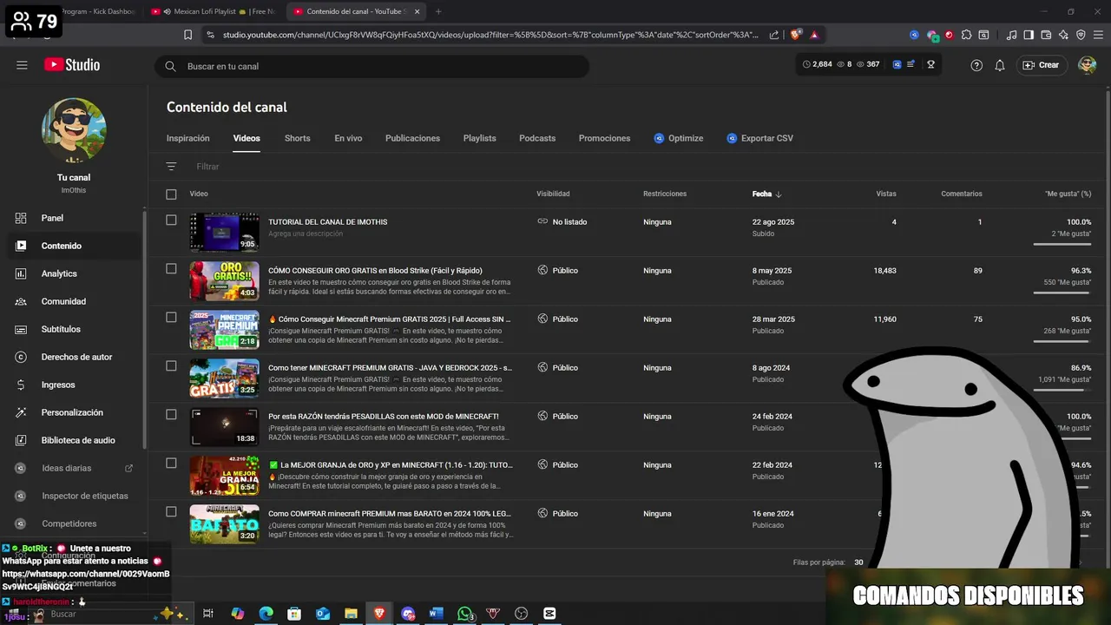1111x625 pixels.
Task: Close the Contenido del canal browser tab
Action: (x=417, y=11)
